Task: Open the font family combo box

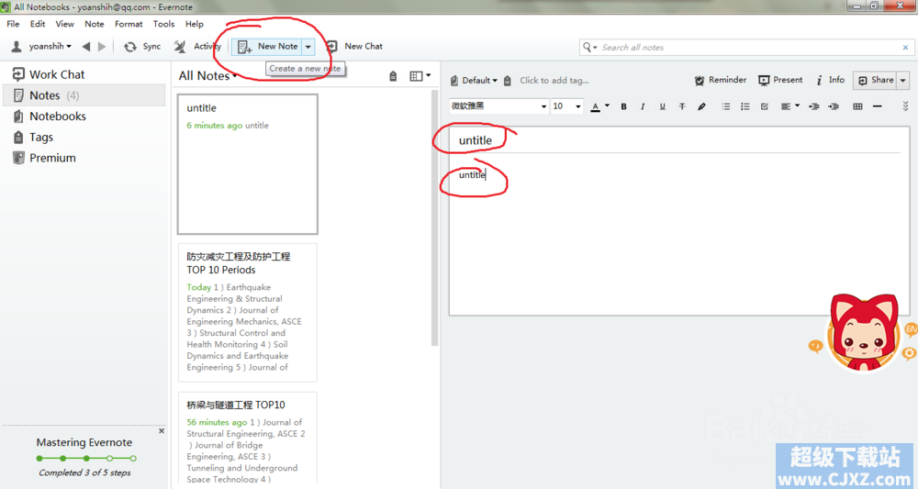Action: [498, 106]
